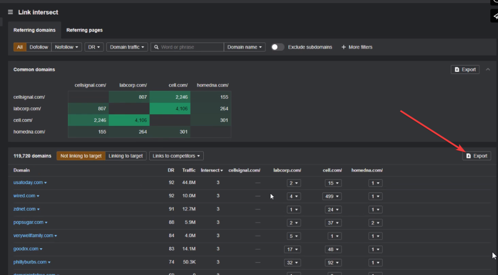Viewport: 498px width, 275px height.
Task: Open the Domain name dropdown
Action: (245, 47)
